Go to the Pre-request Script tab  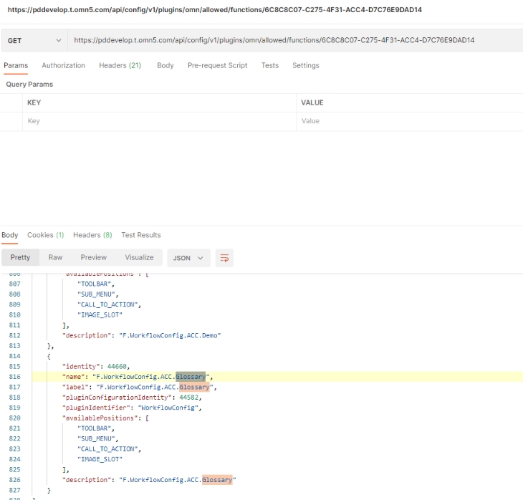click(217, 65)
